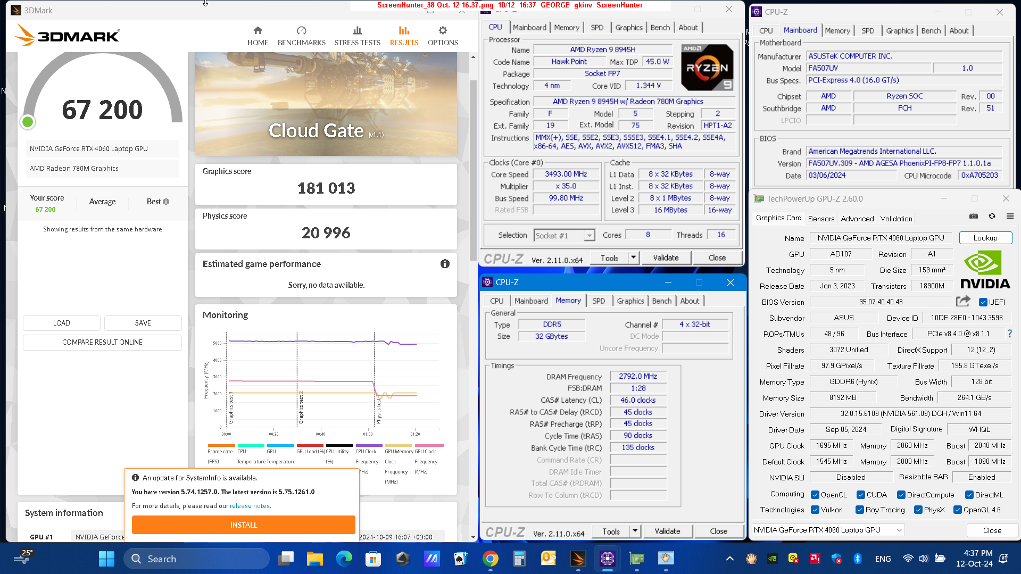Open Google Chrome from the taskbar
Image resolution: width=1021 pixels, height=574 pixels.
(490, 559)
